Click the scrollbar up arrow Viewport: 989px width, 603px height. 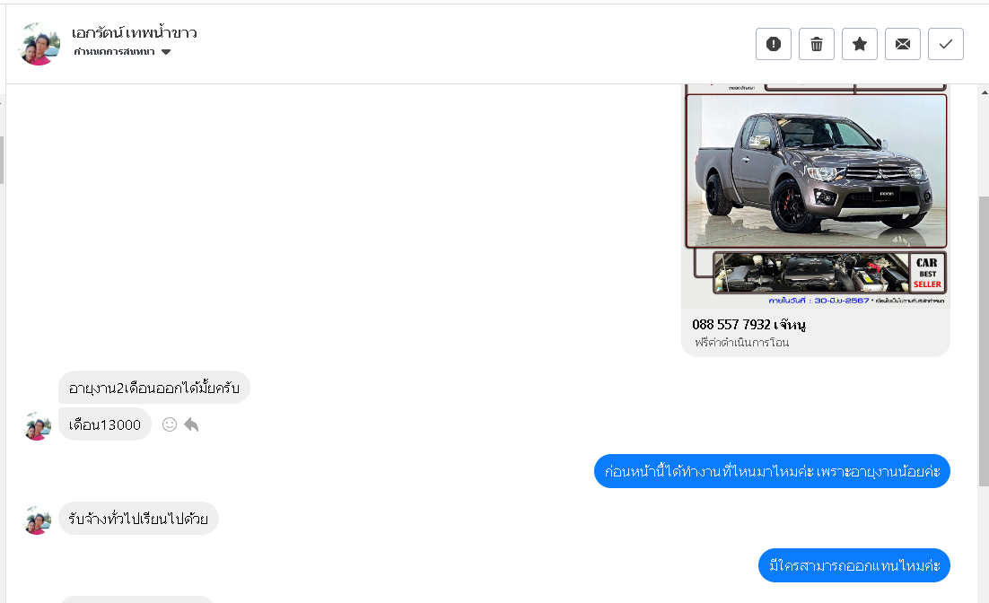tap(985, 92)
